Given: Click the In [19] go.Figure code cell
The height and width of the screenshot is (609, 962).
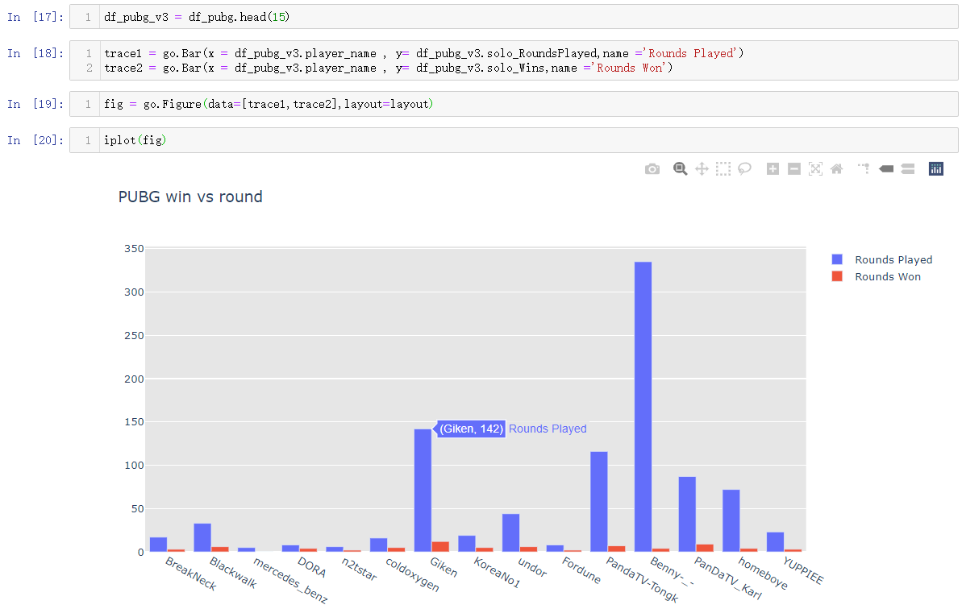Looking at the screenshot, I should (514, 104).
